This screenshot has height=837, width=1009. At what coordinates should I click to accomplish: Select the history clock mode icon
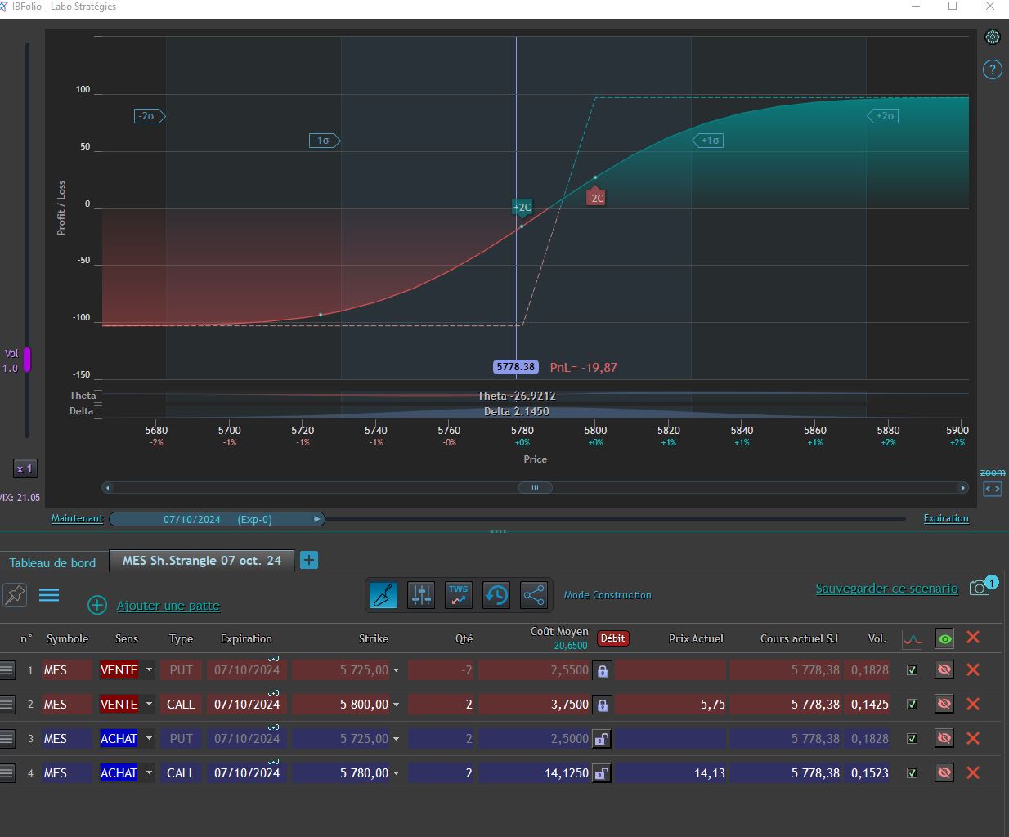(496, 594)
